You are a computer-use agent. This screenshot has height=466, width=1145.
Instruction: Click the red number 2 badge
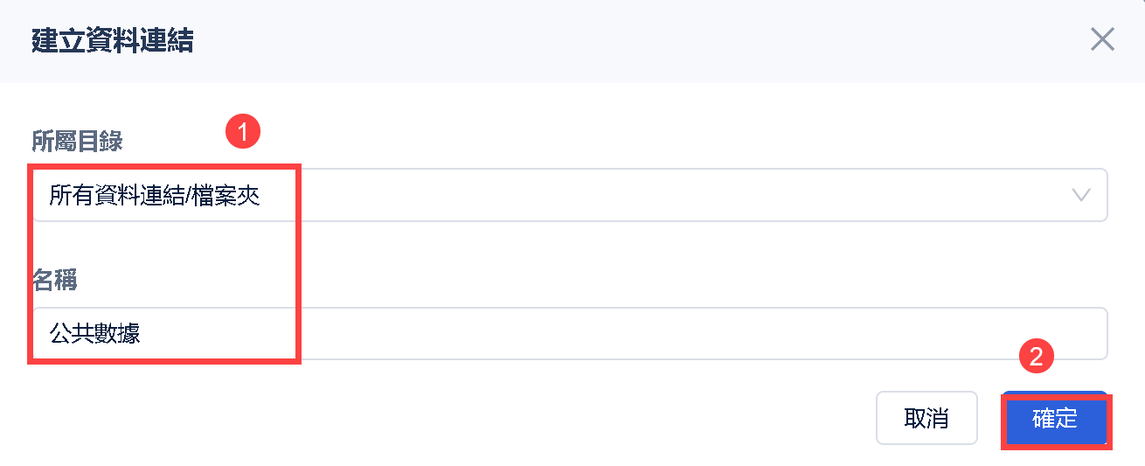point(1037,356)
